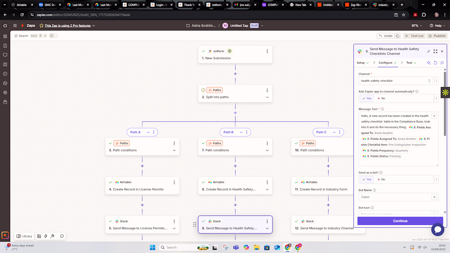Select Yes for Add Zapier app to channel
The height and width of the screenshot is (253, 450).
point(367,99)
